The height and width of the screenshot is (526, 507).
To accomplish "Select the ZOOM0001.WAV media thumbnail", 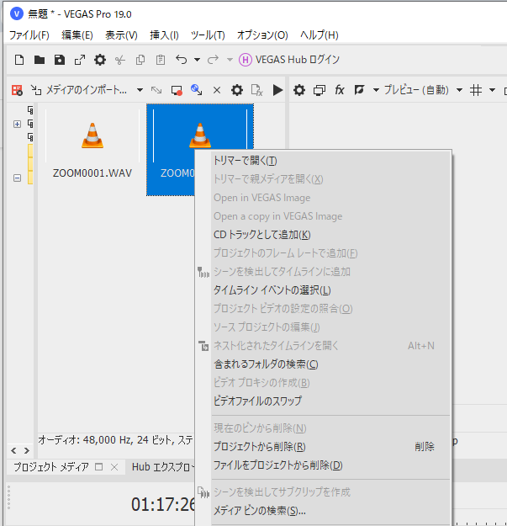I will [92, 147].
